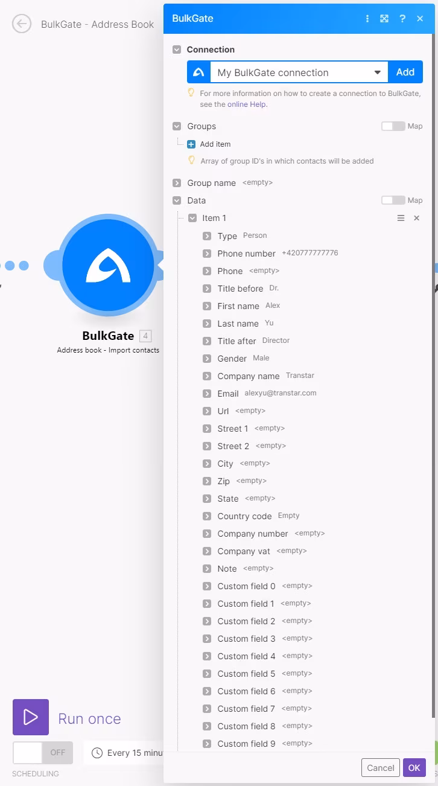The height and width of the screenshot is (786, 438).
Task: Expand the Company name field
Action: pyautogui.click(x=207, y=376)
